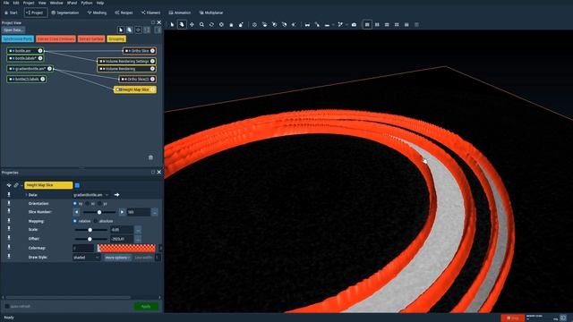This screenshot has width=573, height=322.
Task: Click the yellow Grouping button
Action: pos(116,38)
